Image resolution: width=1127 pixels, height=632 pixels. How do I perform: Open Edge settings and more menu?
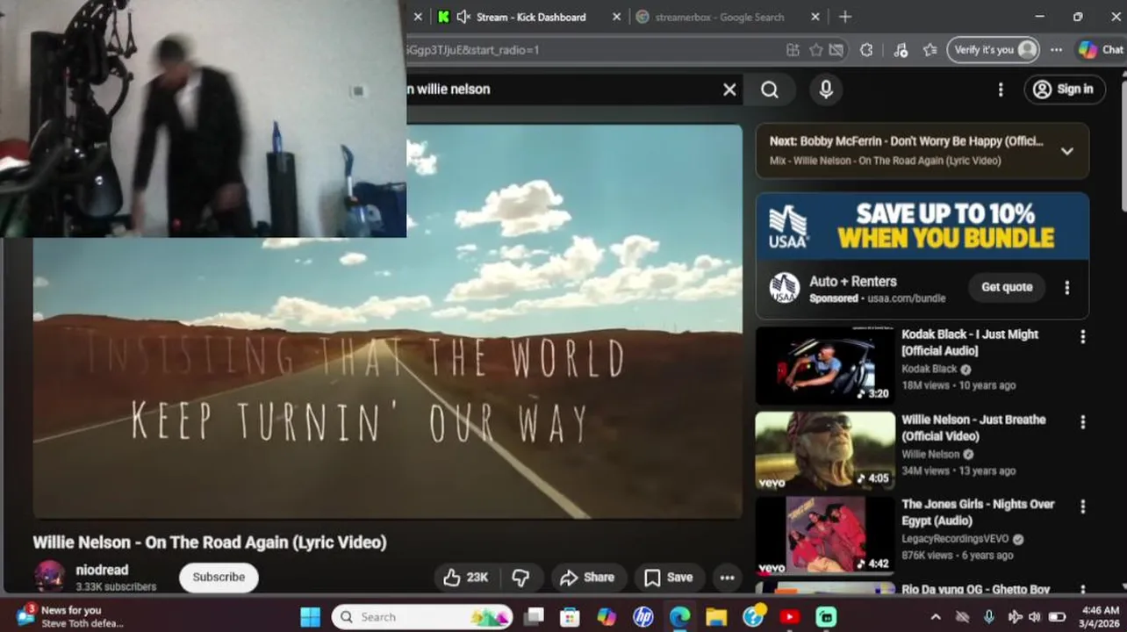(1056, 50)
